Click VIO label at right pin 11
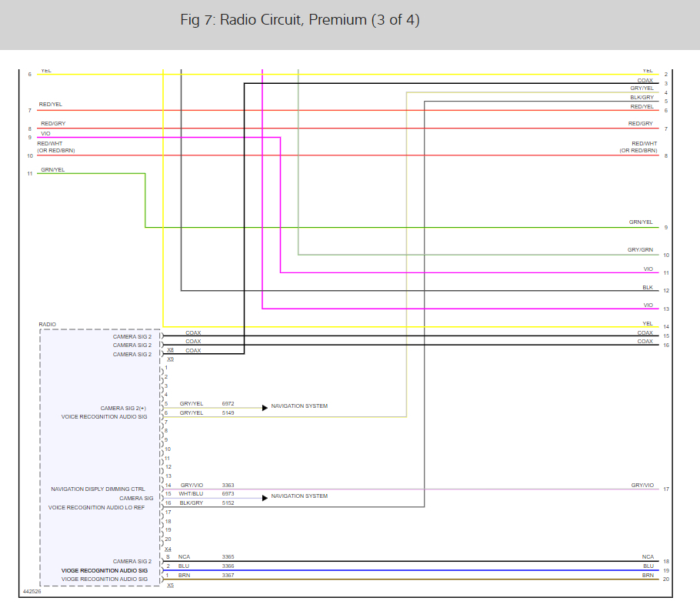 [x=648, y=269]
